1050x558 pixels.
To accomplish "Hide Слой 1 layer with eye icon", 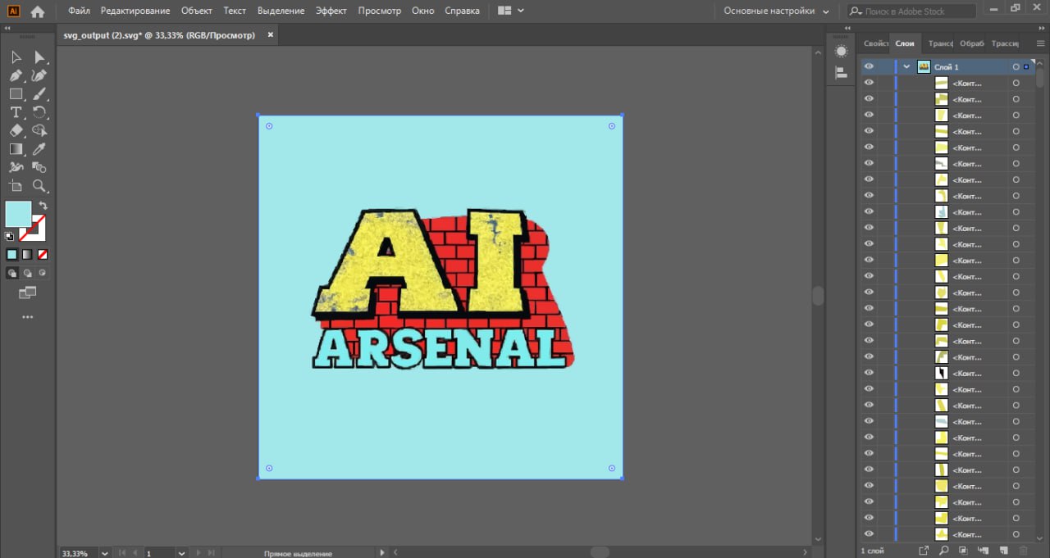I will [x=869, y=66].
